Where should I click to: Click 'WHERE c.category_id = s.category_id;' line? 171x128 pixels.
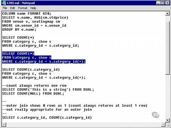41,46
